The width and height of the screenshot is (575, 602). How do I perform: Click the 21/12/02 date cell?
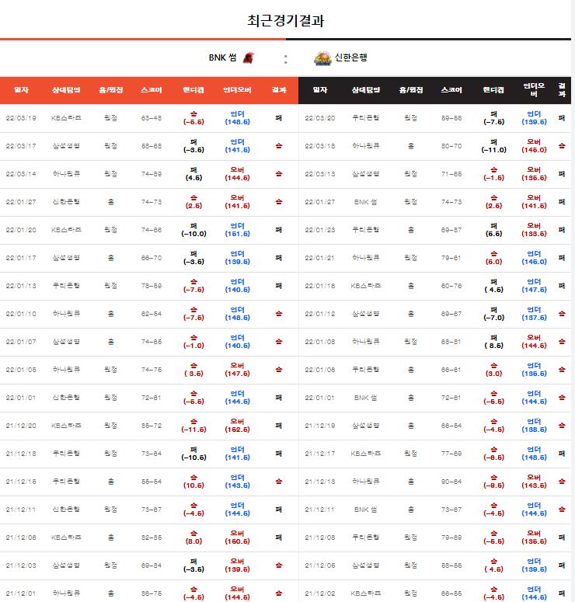[320, 593]
